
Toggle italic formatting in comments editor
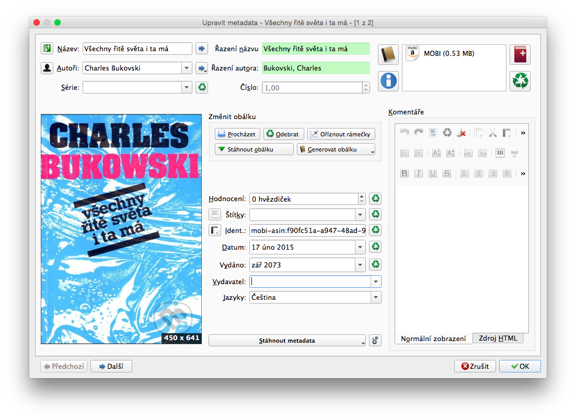click(x=418, y=173)
